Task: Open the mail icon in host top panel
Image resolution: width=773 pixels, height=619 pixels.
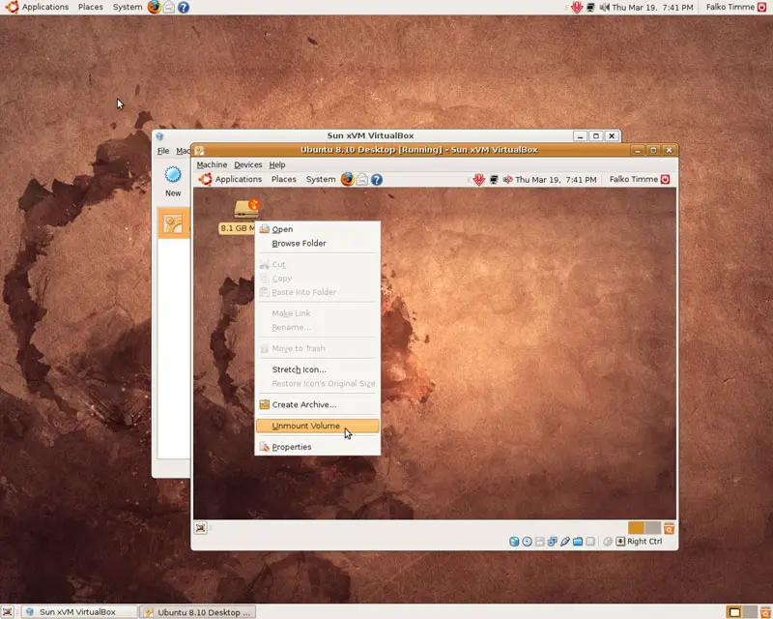Action: pyautogui.click(x=169, y=7)
